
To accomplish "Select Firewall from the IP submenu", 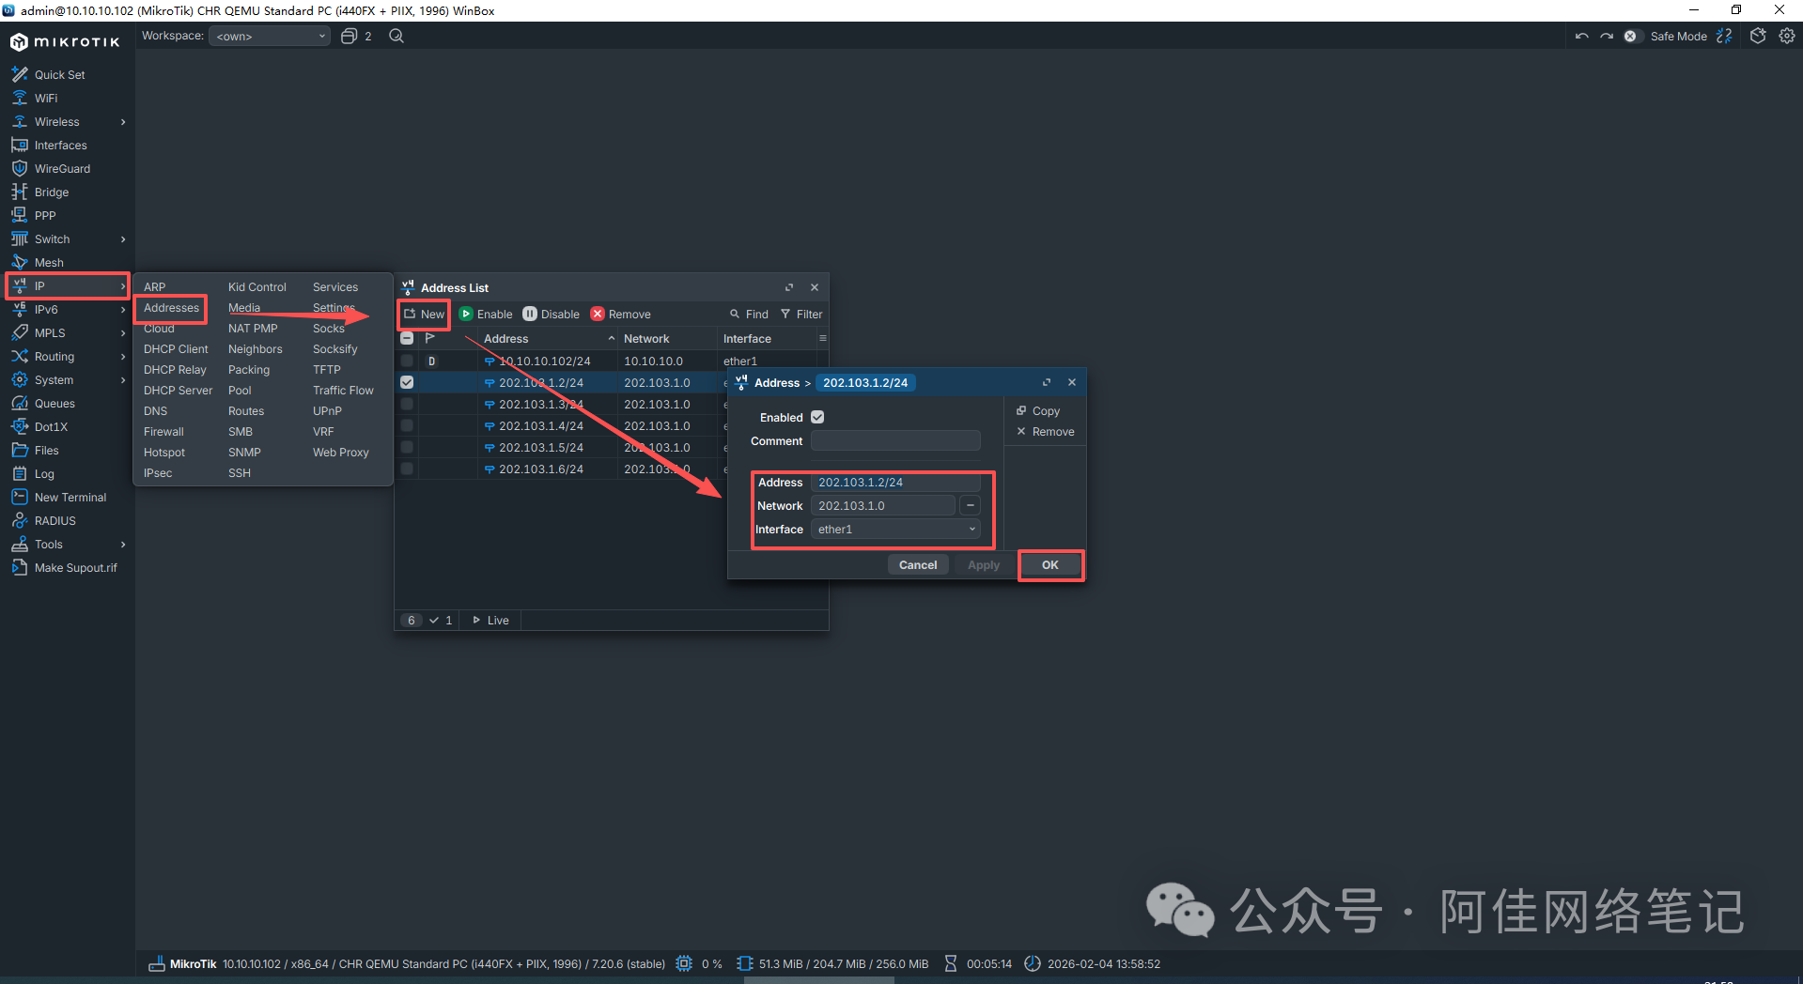I will pos(163,432).
